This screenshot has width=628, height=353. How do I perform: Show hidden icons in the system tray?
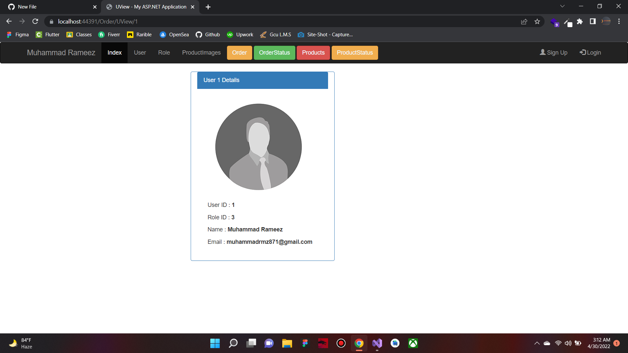pos(536,343)
